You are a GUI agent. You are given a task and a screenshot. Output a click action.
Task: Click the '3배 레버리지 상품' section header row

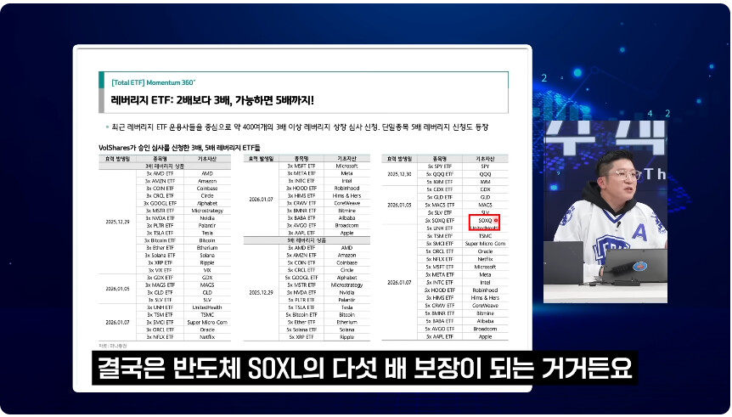165,166
